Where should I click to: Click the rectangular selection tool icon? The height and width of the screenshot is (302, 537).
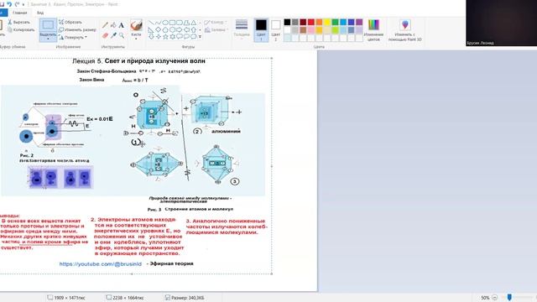[x=48, y=25]
